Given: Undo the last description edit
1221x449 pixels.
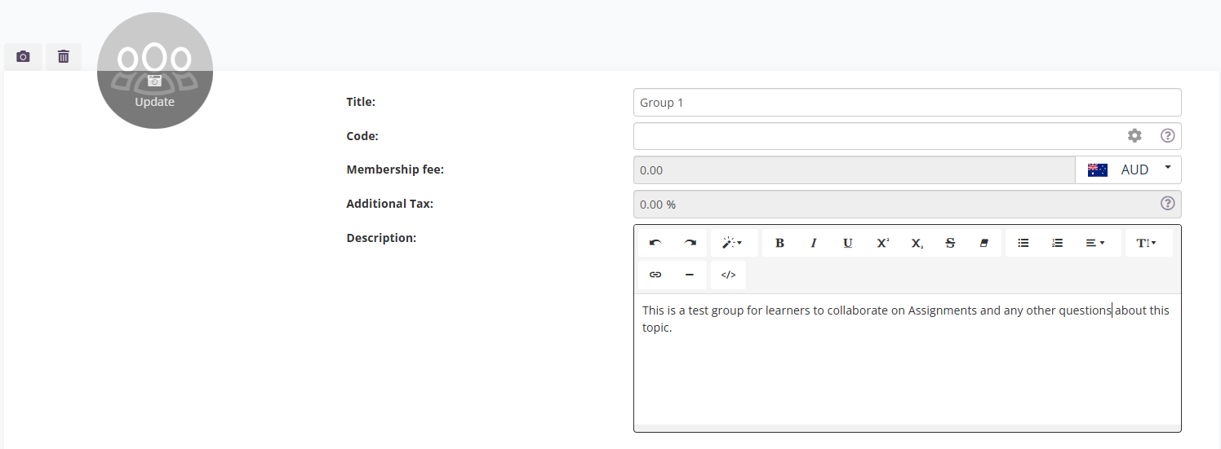Looking at the screenshot, I should pos(655,243).
